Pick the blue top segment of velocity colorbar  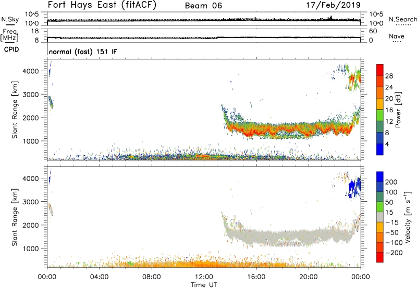(380, 177)
